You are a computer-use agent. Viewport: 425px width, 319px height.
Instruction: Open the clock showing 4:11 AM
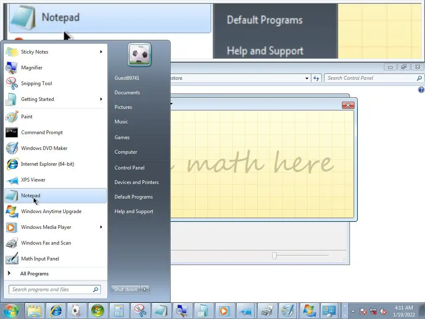404,311
